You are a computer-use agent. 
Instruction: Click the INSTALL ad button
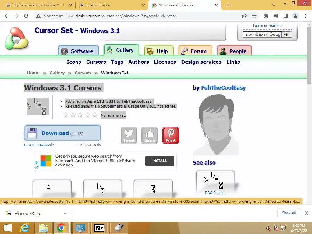(x=160, y=161)
